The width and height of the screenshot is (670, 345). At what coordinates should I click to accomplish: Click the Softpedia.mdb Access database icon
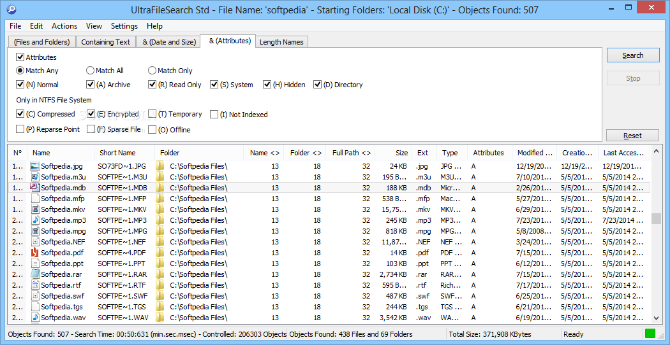pyautogui.click(x=35, y=187)
